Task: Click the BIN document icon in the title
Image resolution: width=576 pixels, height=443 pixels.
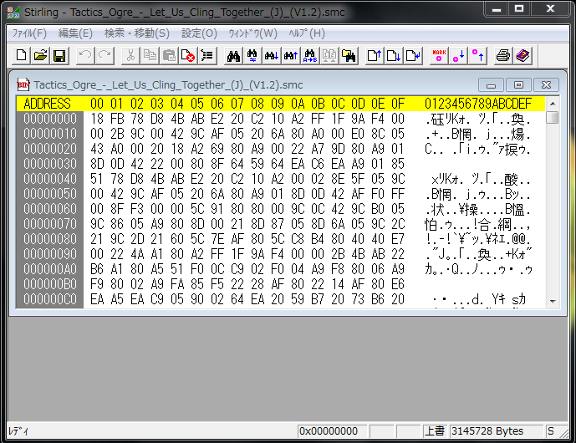Action: coord(23,85)
